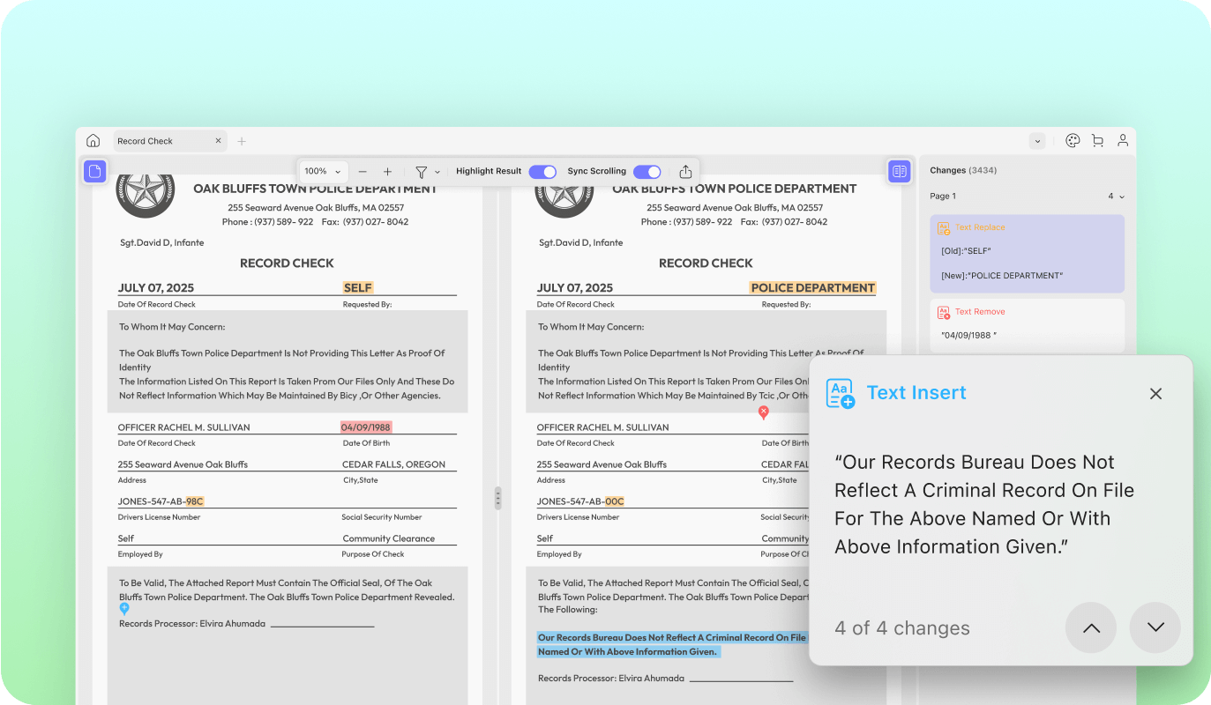Click the highlighted 04/09/1988 date
Viewport: 1211px width, 705px height.
[366, 427]
